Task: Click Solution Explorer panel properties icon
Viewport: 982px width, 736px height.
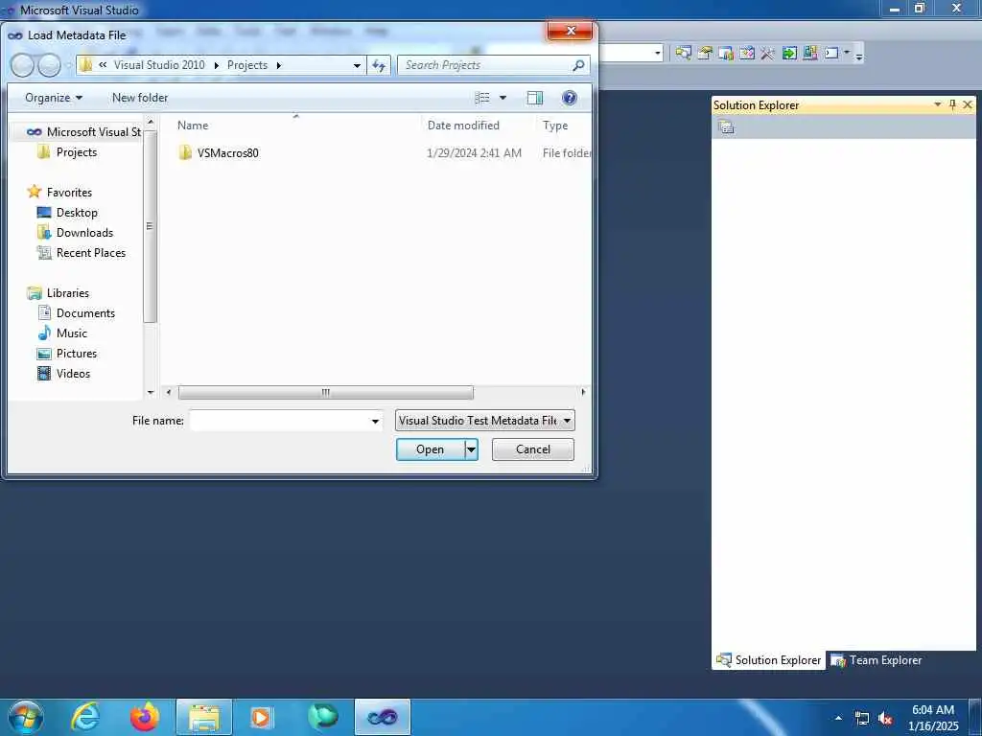Action: [727, 127]
